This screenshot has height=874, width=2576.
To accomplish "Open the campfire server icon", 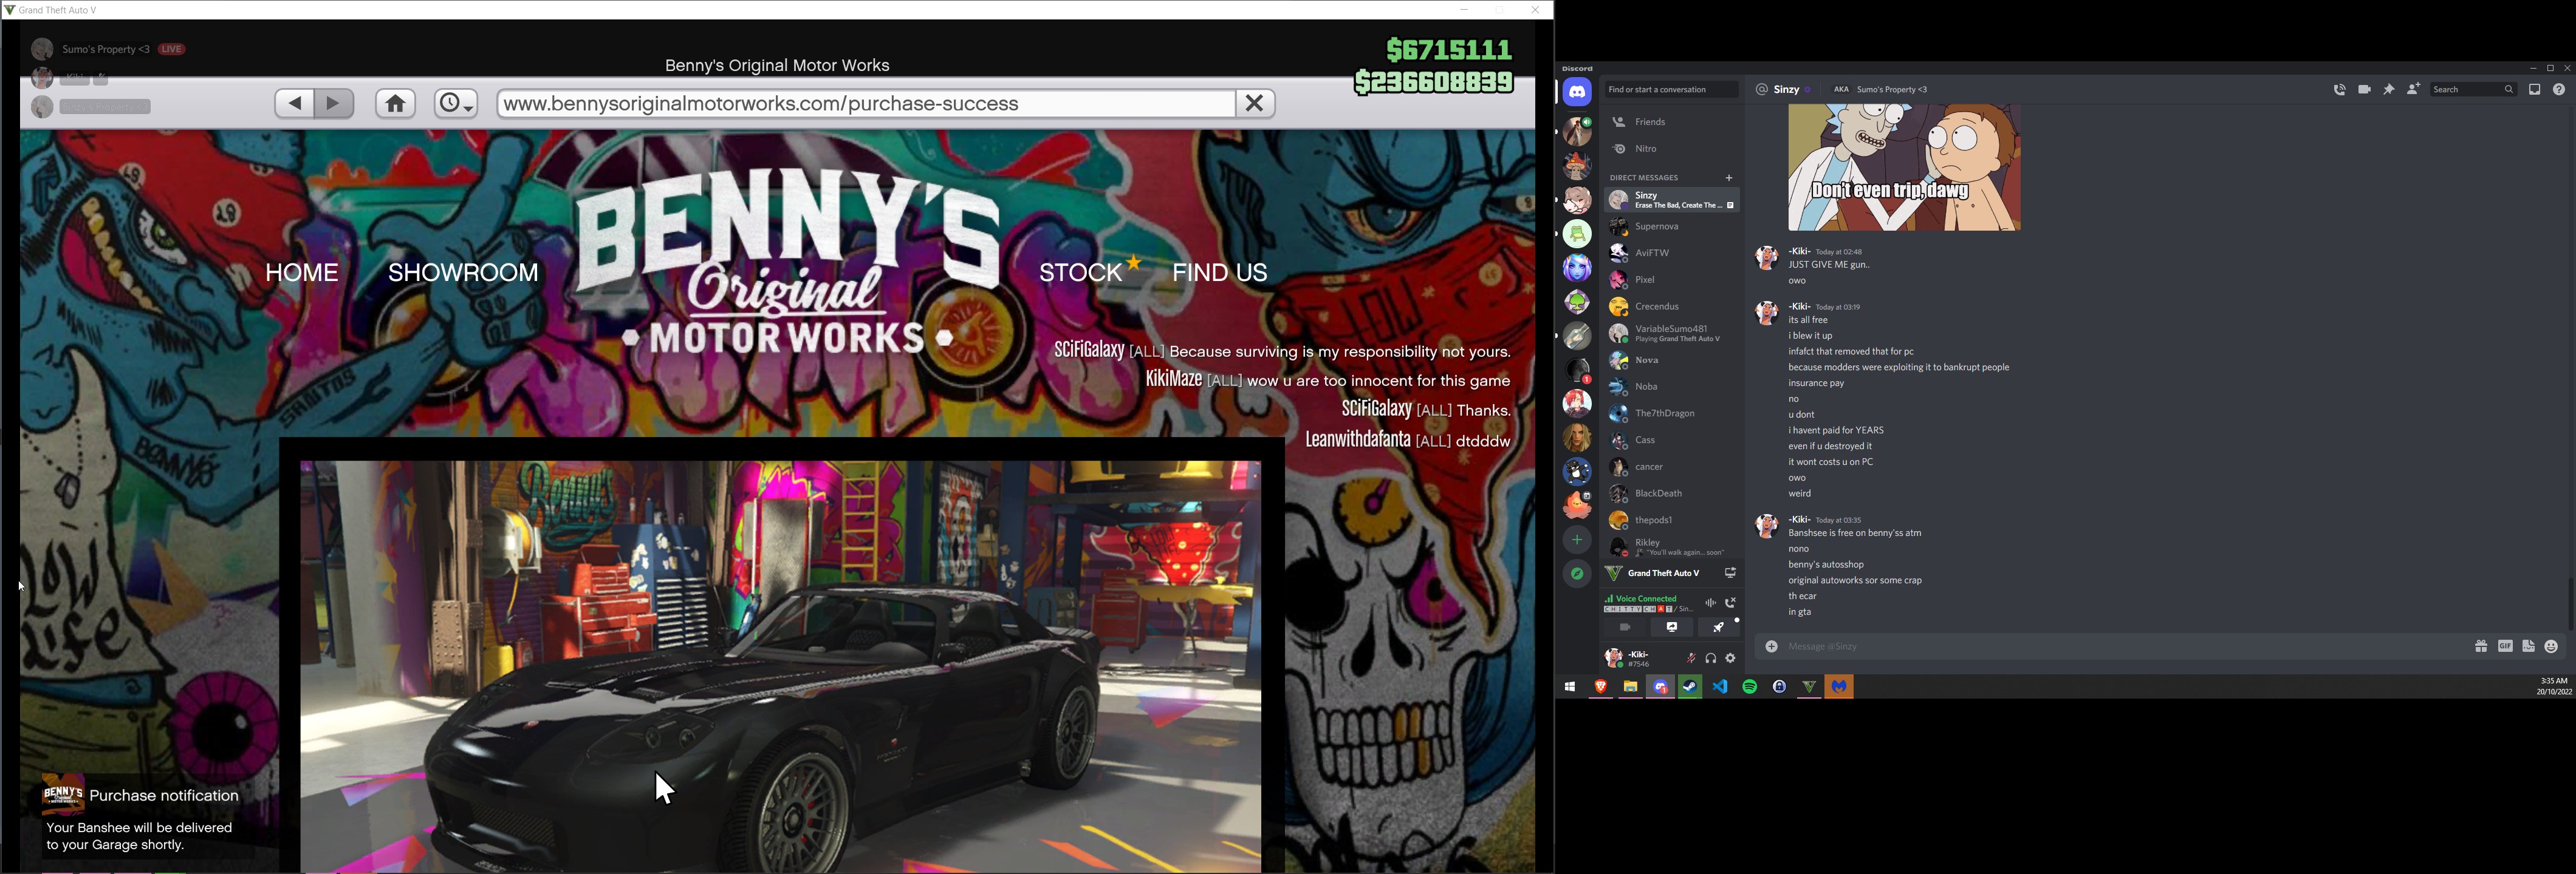I will (x=1577, y=506).
